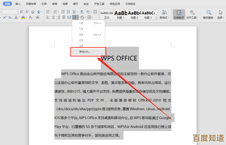
Task: Click the paragraph shading paint bucket icon
Action: point(82,17)
